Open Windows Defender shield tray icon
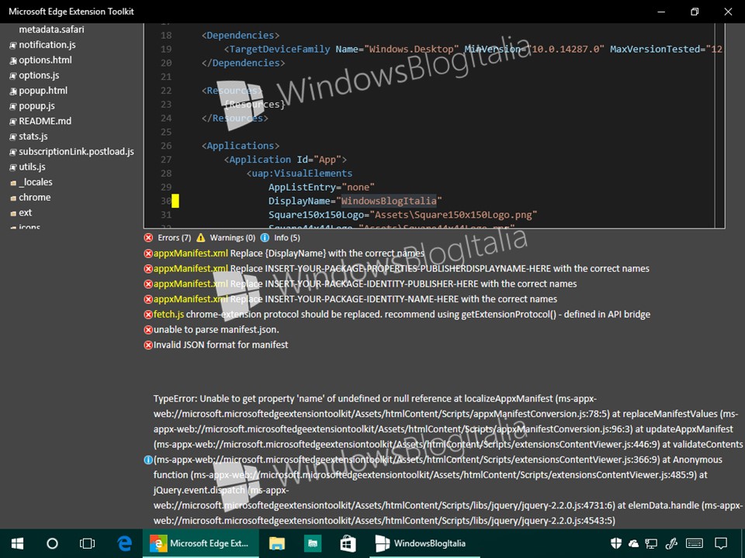The width and height of the screenshot is (745, 558). [x=615, y=544]
